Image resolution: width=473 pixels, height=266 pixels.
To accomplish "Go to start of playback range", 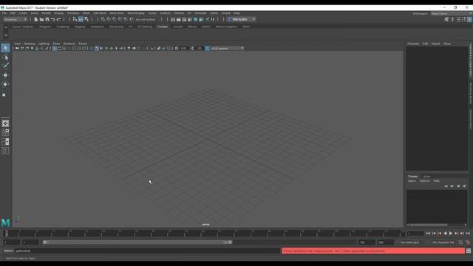I will coord(428,233).
